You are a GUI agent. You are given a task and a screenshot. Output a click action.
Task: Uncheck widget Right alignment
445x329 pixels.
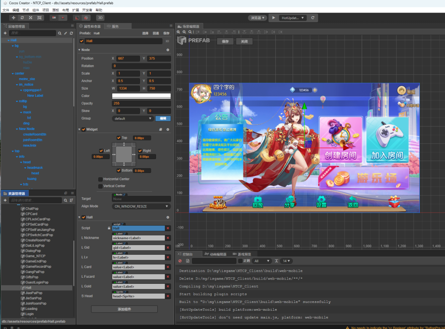click(x=140, y=151)
